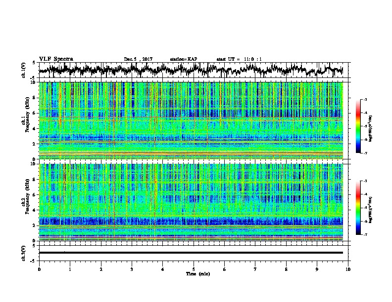Click the ch.1(V) waveform trace panel
Screen dimensions: 392x302
[195, 70]
